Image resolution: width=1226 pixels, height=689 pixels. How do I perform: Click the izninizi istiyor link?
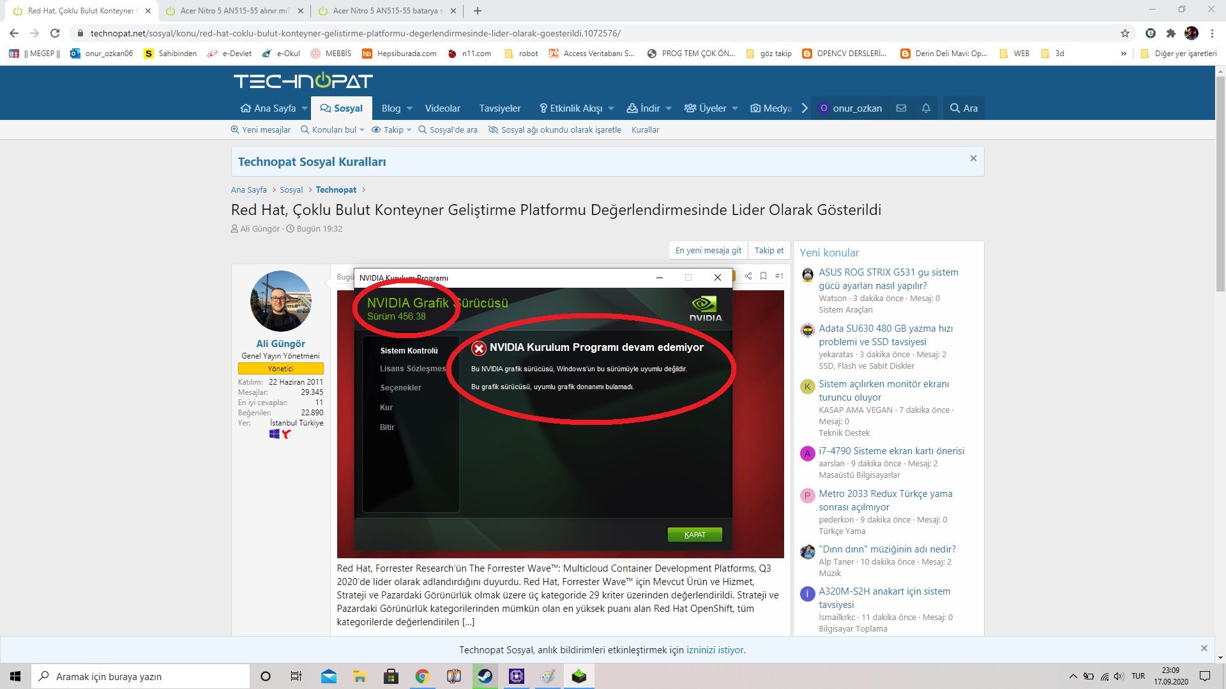point(715,650)
